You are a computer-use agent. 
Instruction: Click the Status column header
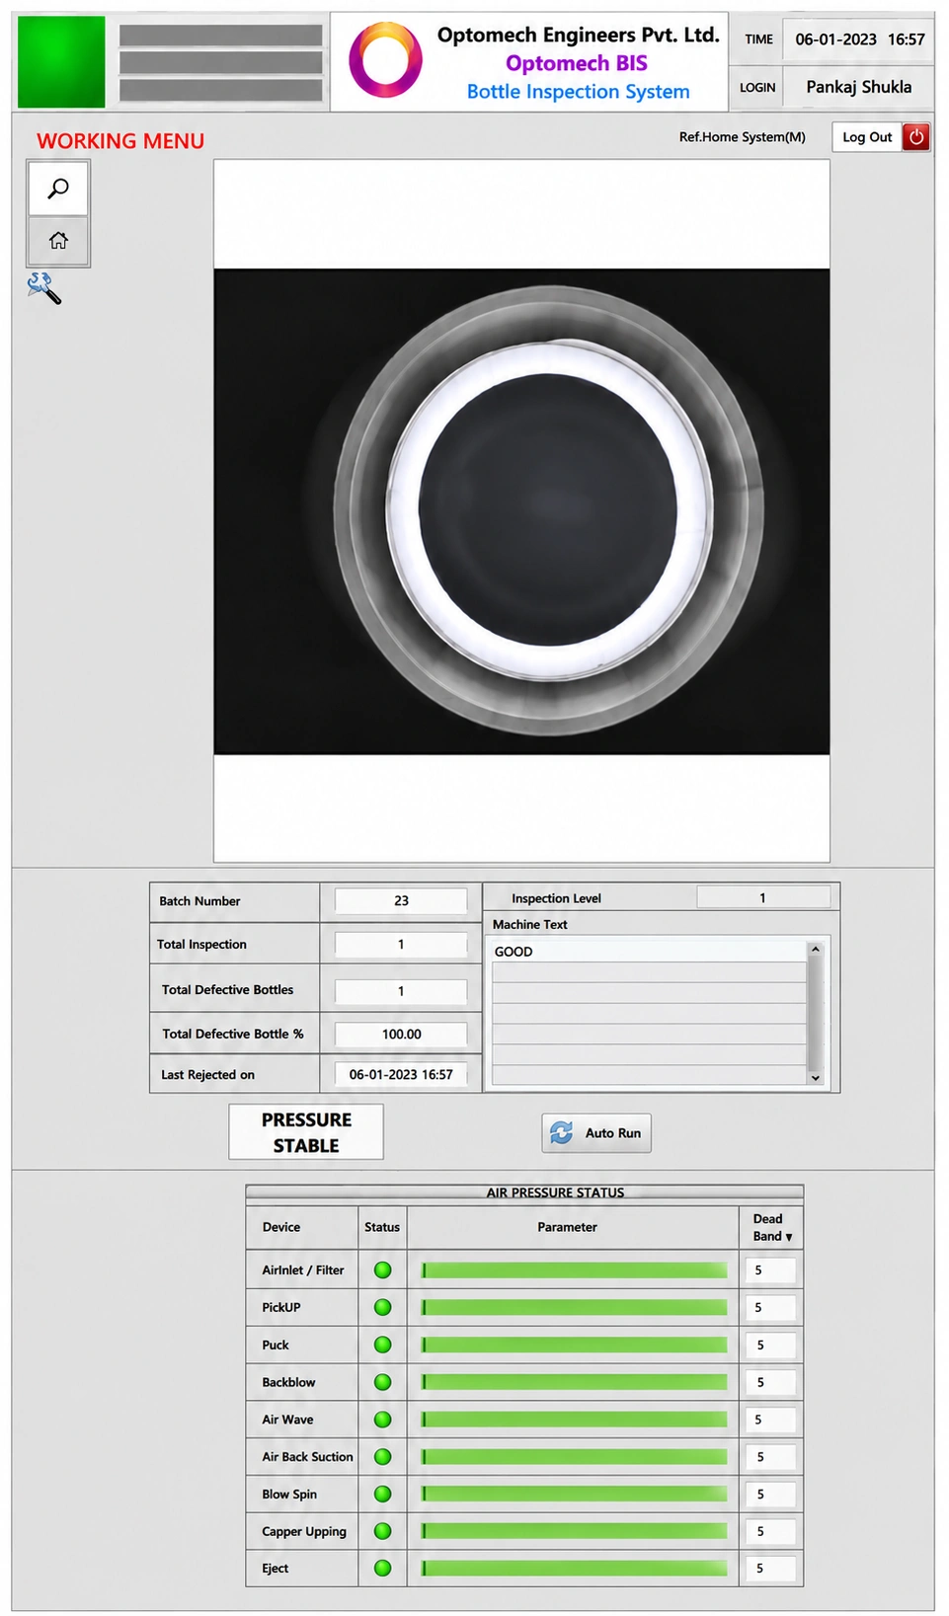(x=382, y=1227)
